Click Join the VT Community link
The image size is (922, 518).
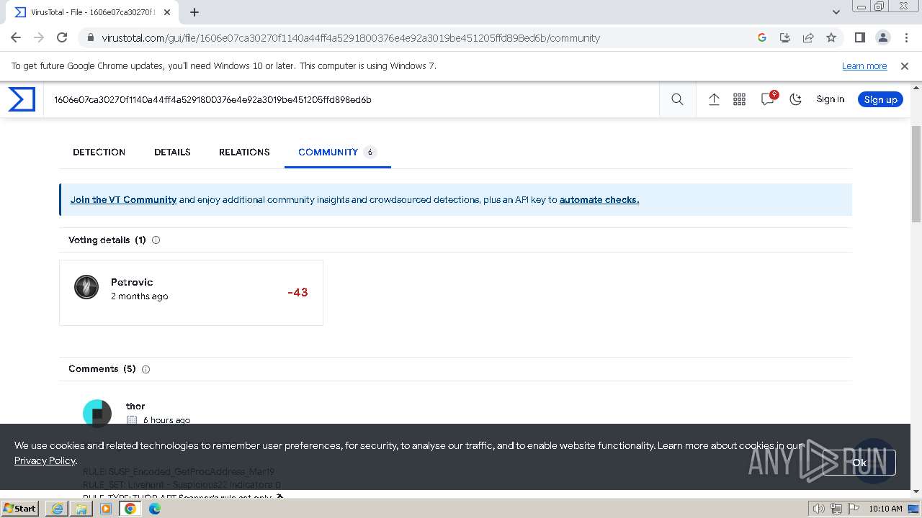coord(123,200)
